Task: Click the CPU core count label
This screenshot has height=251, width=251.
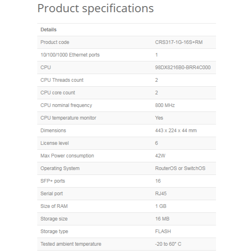Action: [58, 93]
